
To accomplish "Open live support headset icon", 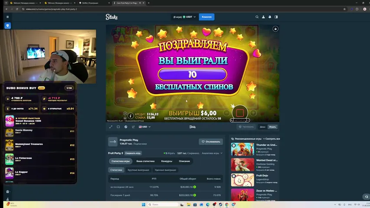I will coord(366,196).
